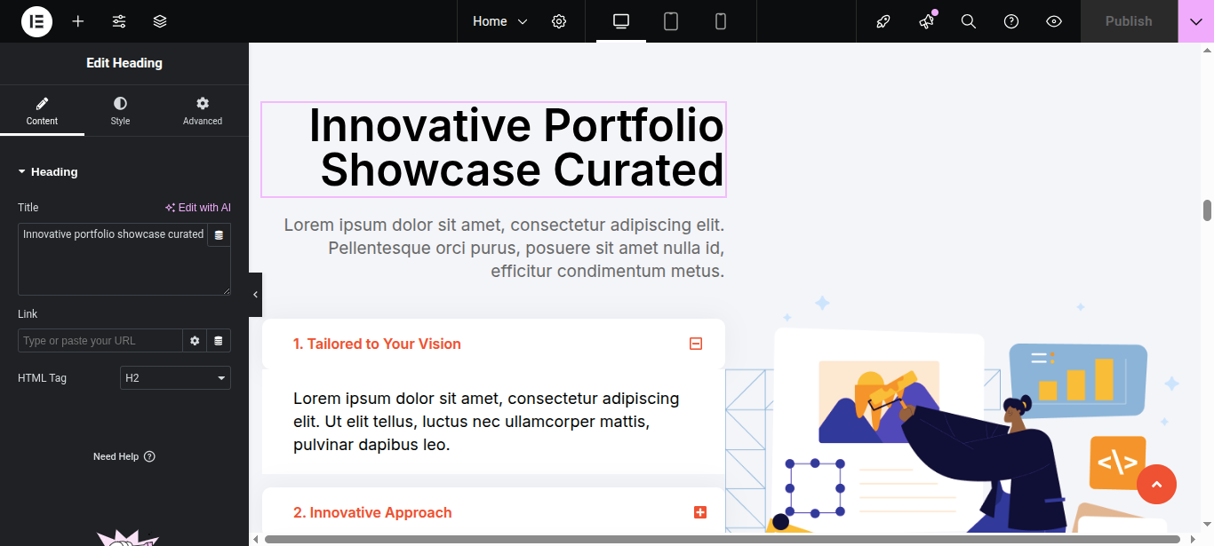
Task: Click the Elementor logo icon
Action: [x=36, y=21]
